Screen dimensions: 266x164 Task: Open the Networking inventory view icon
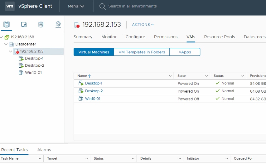[x=58, y=25]
